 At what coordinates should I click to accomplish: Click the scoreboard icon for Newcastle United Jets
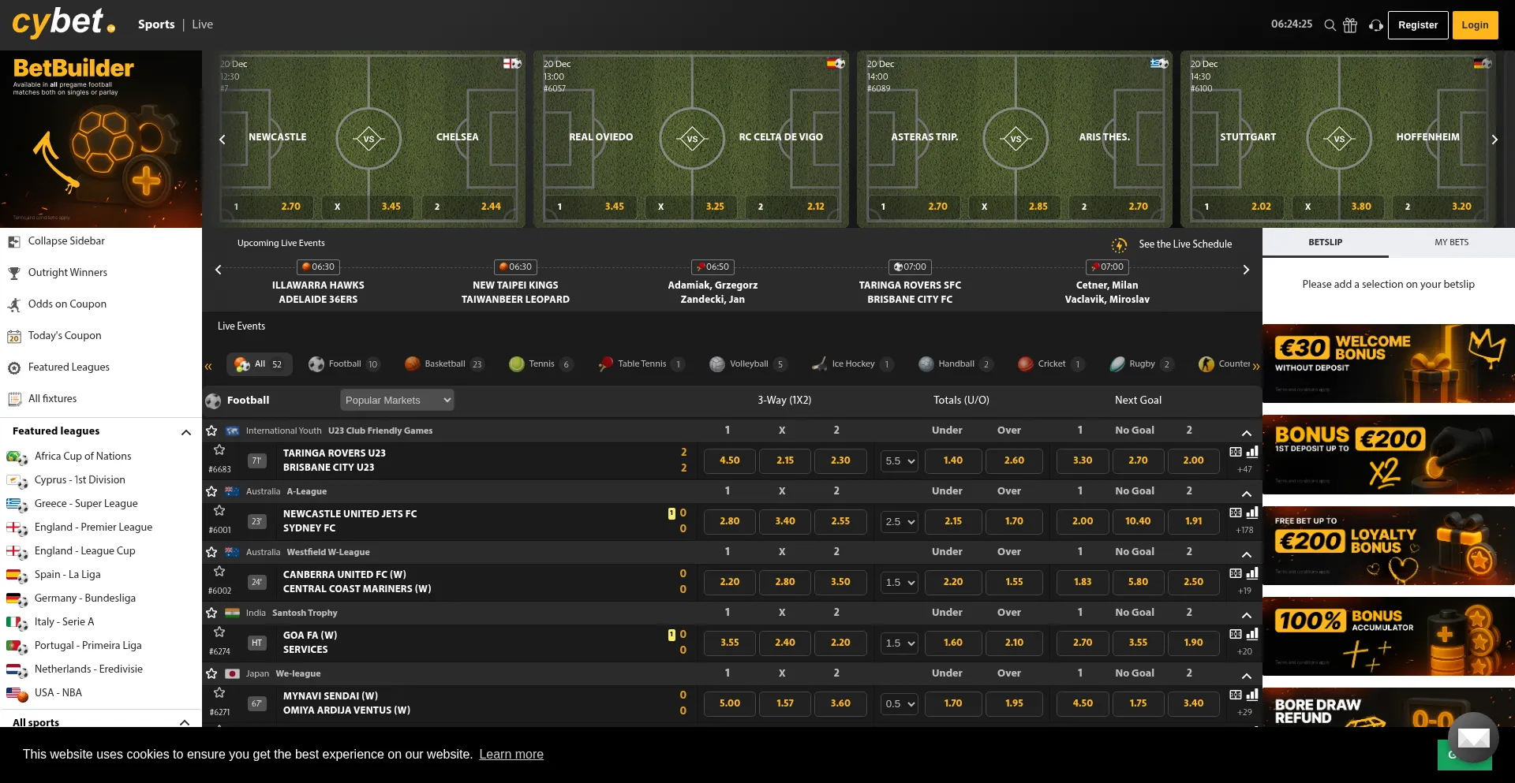(1236, 513)
